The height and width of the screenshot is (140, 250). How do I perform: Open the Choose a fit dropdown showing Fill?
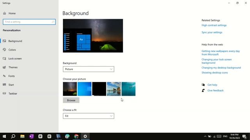click(x=89, y=116)
